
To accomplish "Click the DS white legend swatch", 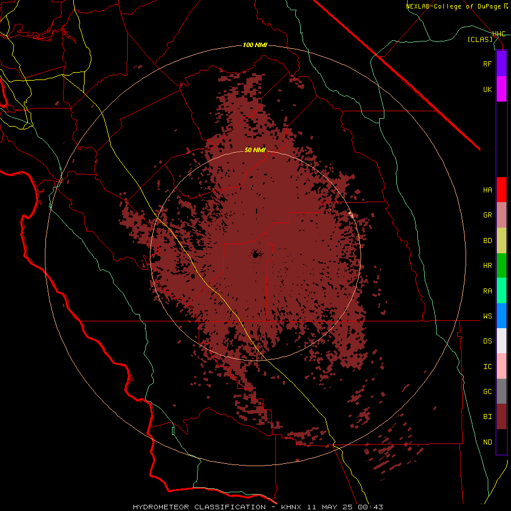I will click(501, 341).
